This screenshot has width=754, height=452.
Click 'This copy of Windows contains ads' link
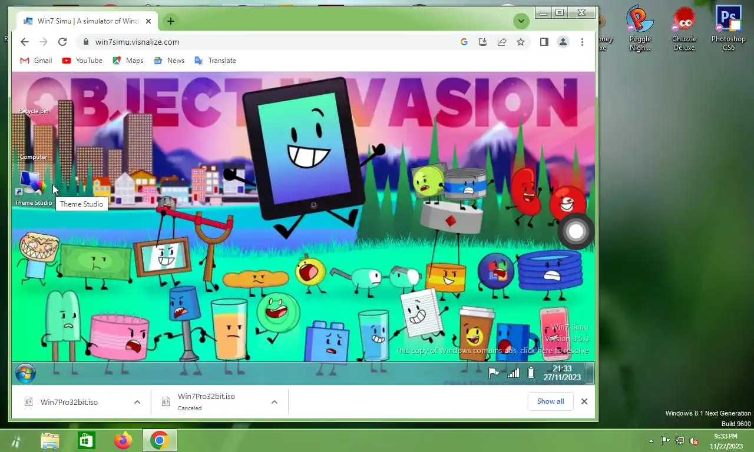point(491,351)
